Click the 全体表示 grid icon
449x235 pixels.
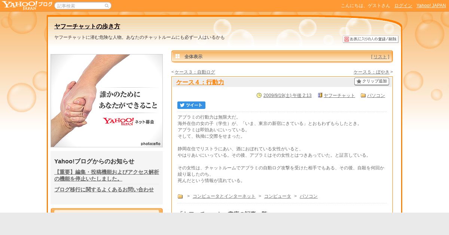tap(177, 56)
